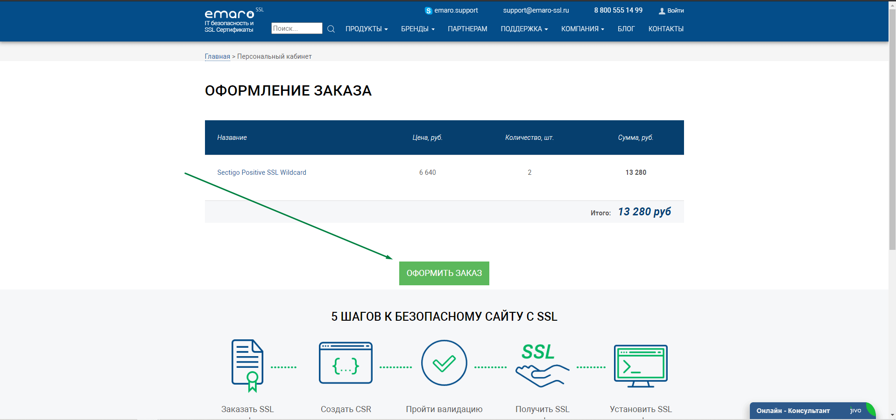Click the Количество, шт. column header
This screenshot has width=896, height=420.
529,138
